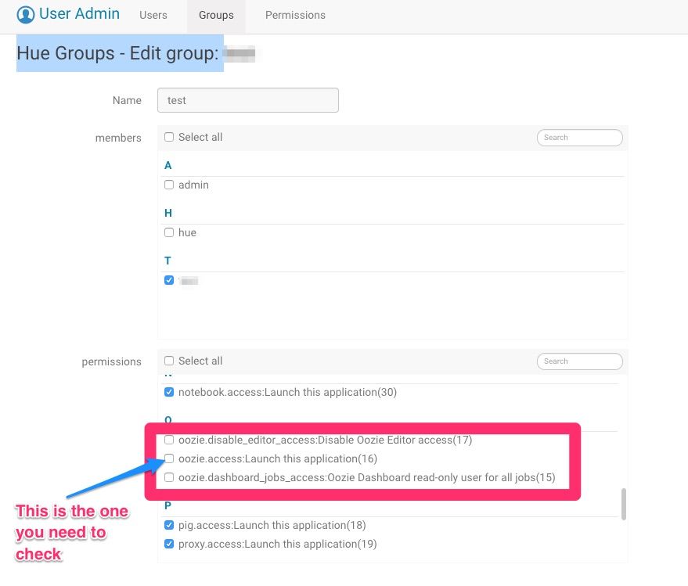Check oozie.dashboard_jobs_access checkbox
This screenshot has height=586, width=688.
[169, 477]
